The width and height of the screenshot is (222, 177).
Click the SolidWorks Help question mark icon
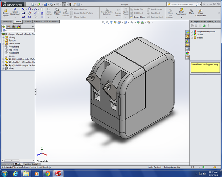pos(204,4)
